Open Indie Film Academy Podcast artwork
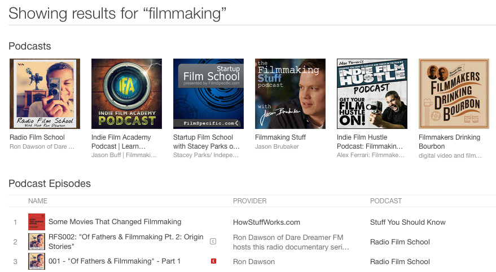This screenshot has height=272, width=496. (126, 93)
